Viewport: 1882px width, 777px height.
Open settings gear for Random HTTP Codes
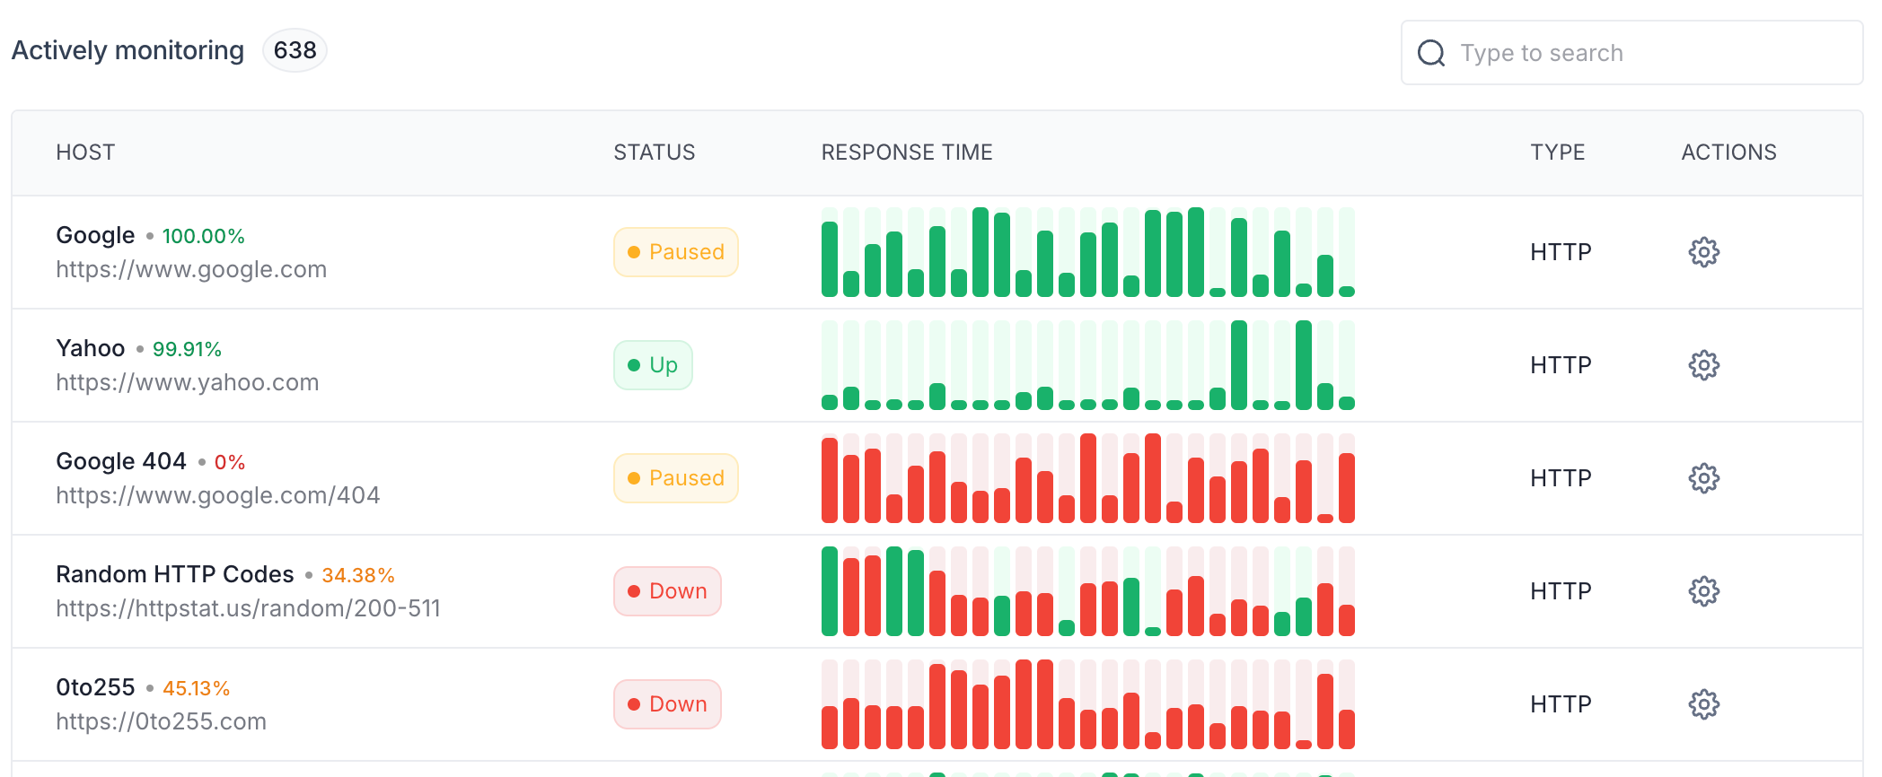coord(1703,591)
